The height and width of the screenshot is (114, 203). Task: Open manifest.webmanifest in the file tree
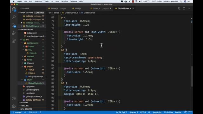coord(36,36)
